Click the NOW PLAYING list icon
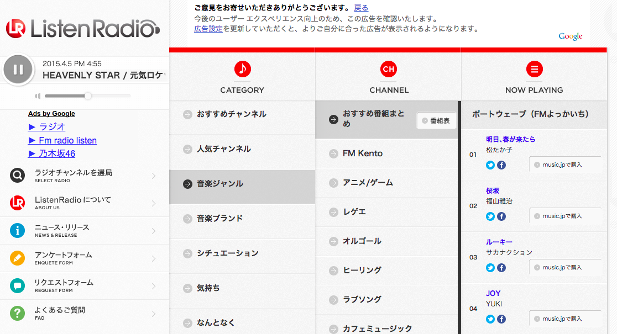This screenshot has height=334, width=617. tap(534, 69)
